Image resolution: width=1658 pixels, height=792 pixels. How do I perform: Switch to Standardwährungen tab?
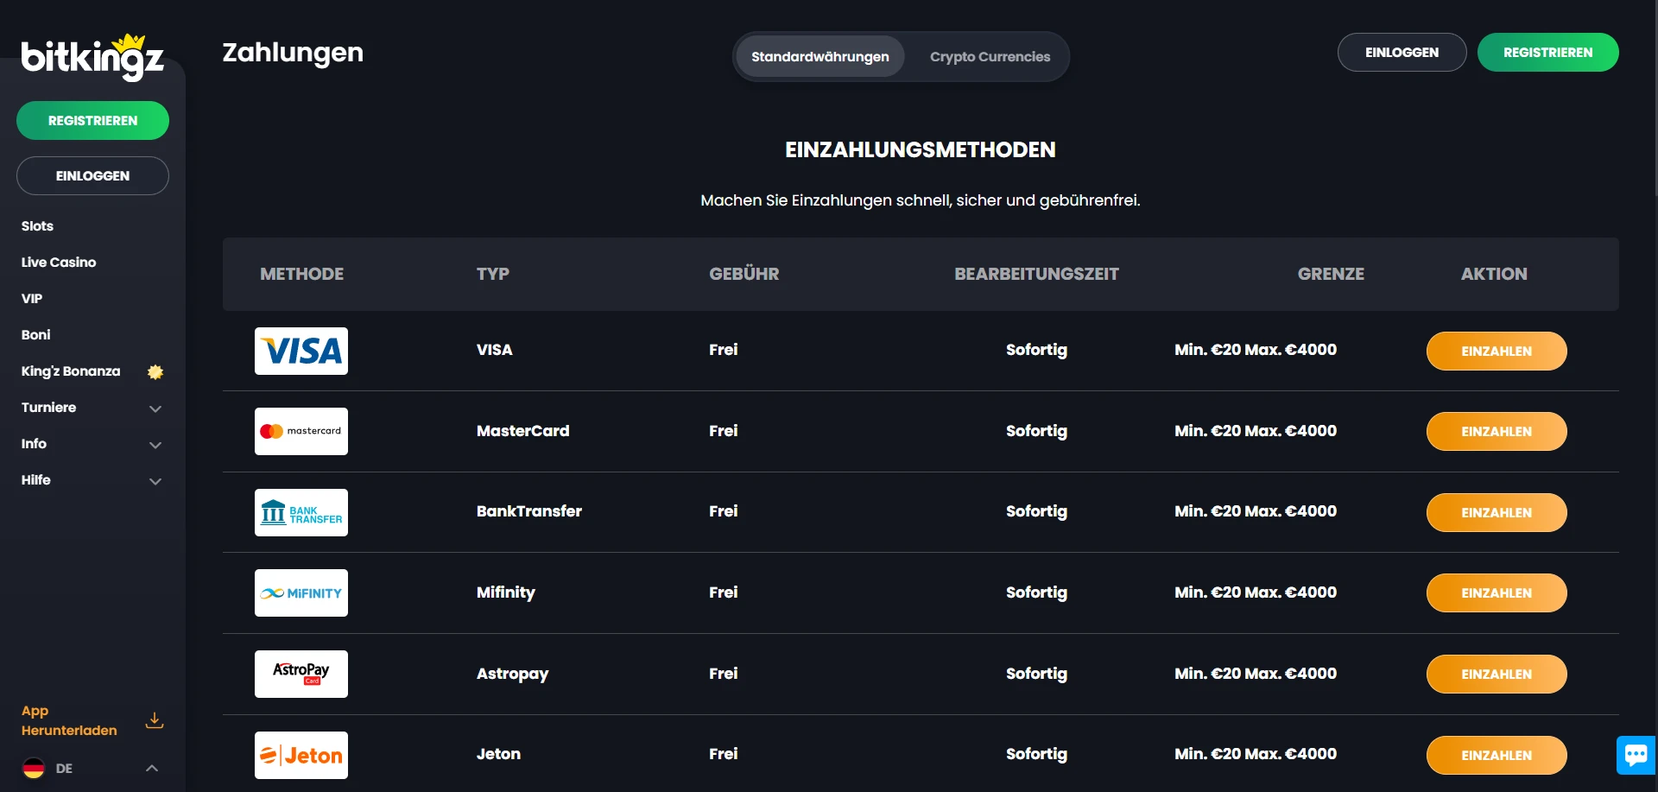tap(820, 56)
